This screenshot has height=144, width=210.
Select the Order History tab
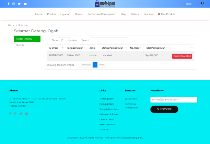(x=27, y=39)
